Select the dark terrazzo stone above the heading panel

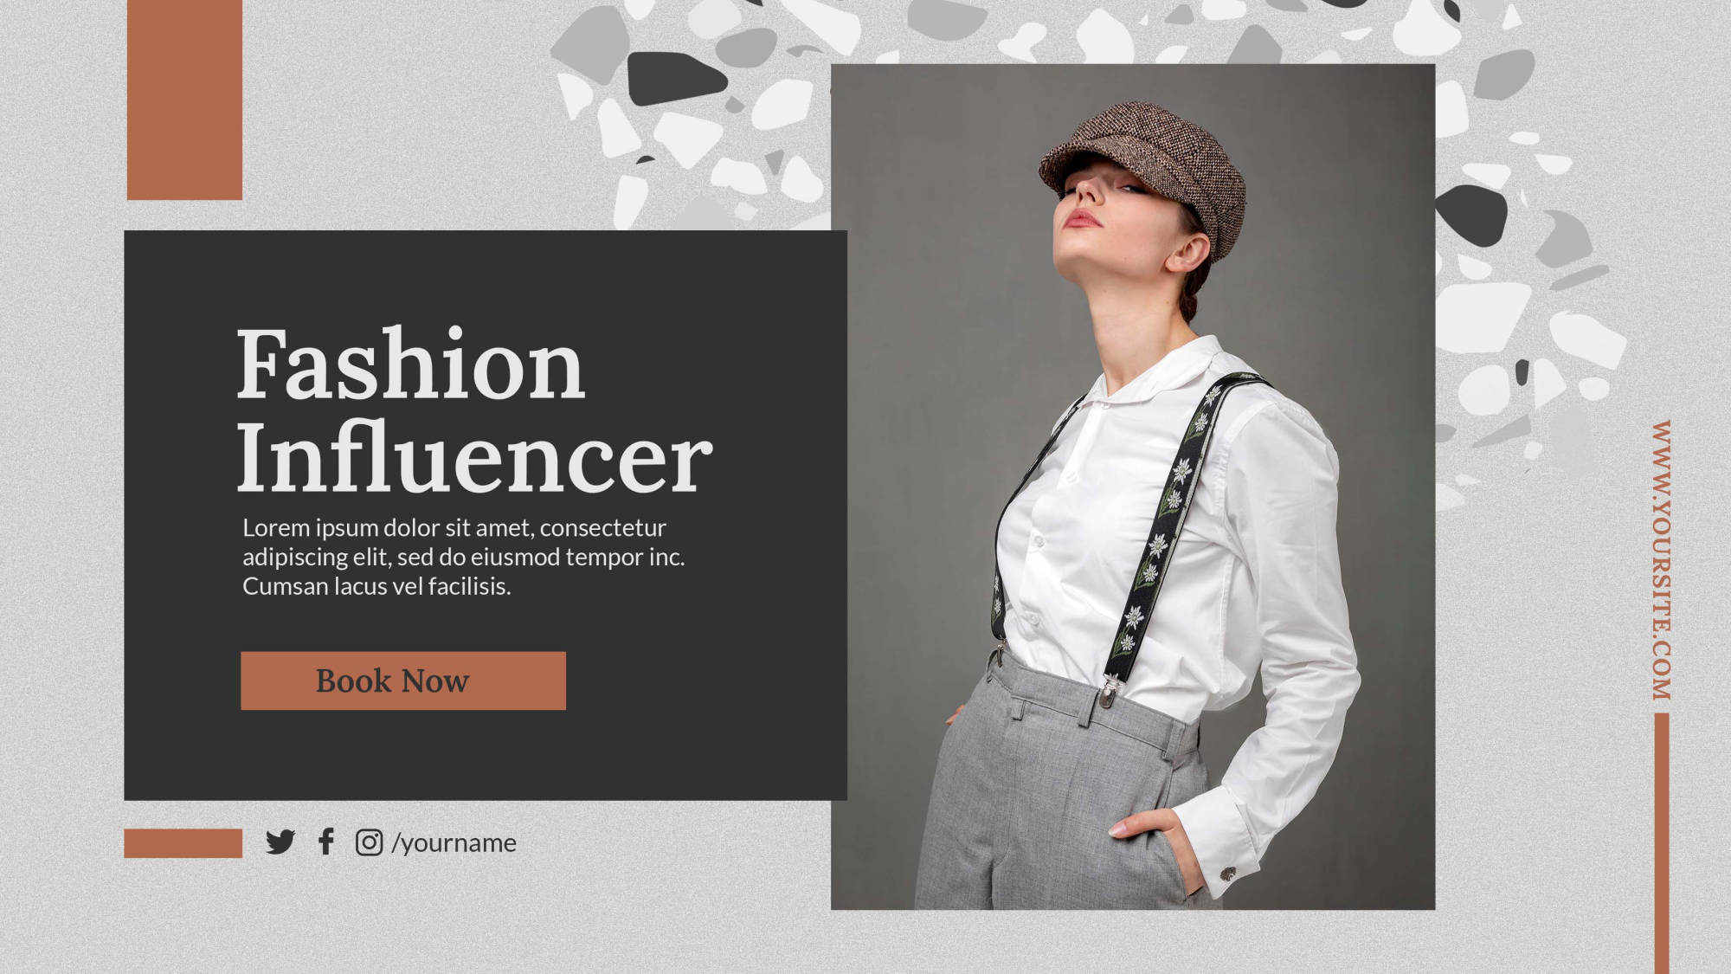pyautogui.click(x=676, y=78)
